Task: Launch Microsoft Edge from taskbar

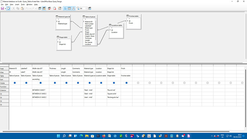Action: pyautogui.click(x=81, y=136)
